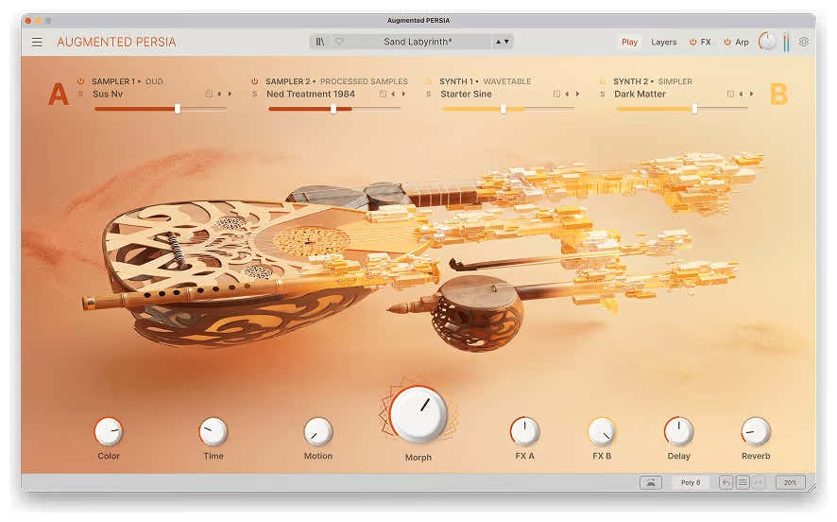Click the Sampler 1 volume slider handle

(178, 109)
